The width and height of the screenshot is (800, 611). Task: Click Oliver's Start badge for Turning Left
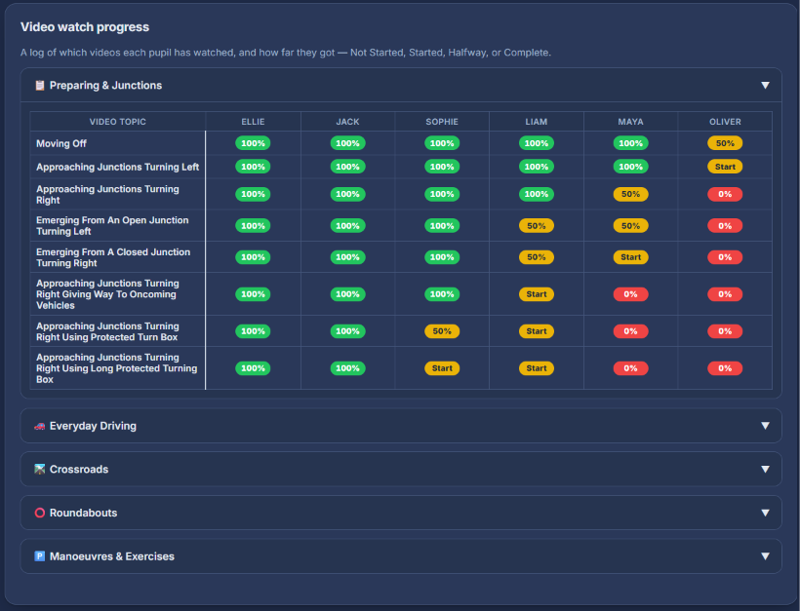click(x=725, y=167)
